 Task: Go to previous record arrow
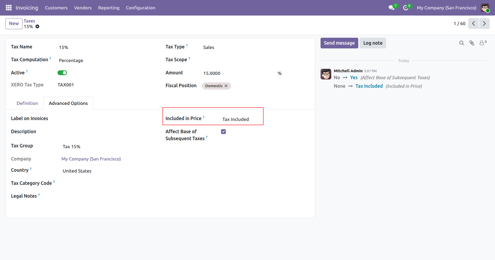click(473, 24)
